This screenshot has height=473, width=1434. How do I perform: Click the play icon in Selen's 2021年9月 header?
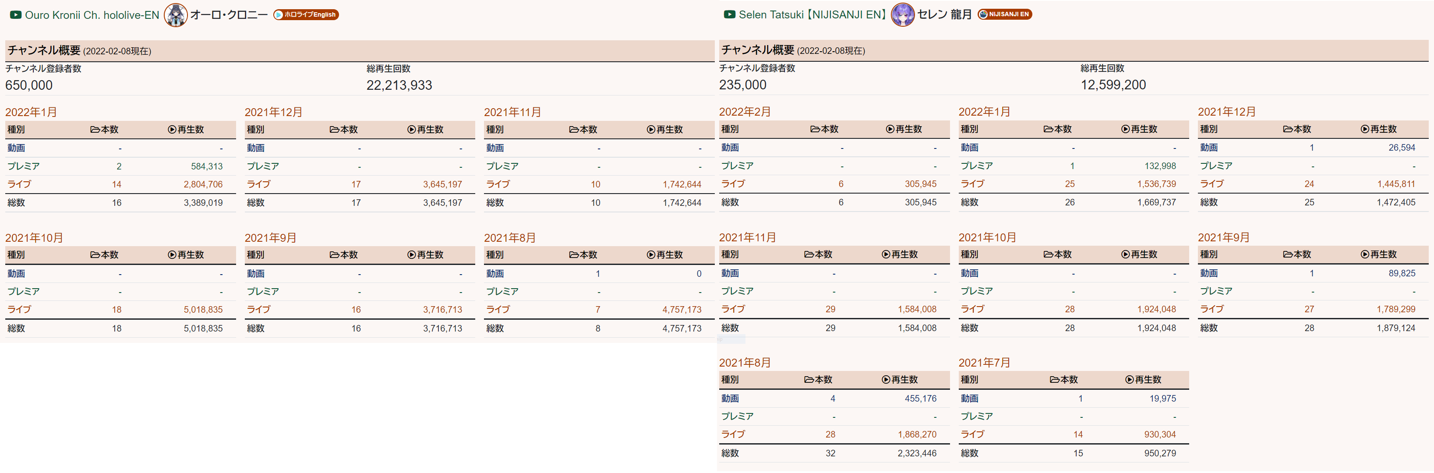(x=1365, y=254)
